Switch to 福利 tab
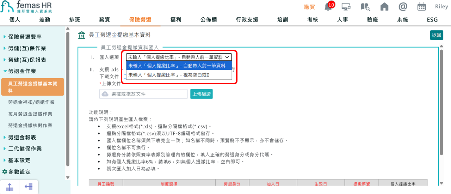 tap(176, 20)
